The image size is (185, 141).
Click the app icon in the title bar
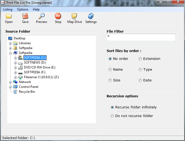[3, 2]
